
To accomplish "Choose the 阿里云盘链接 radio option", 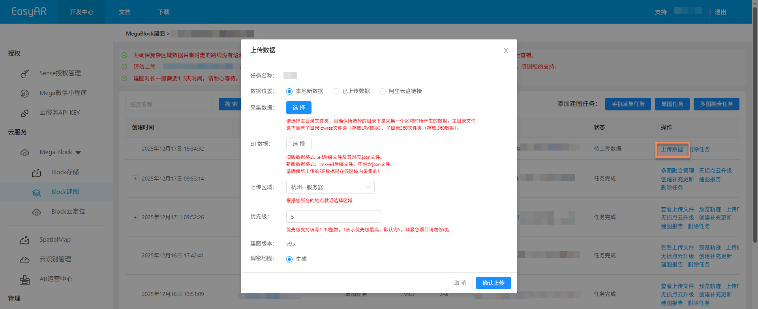I will point(383,91).
